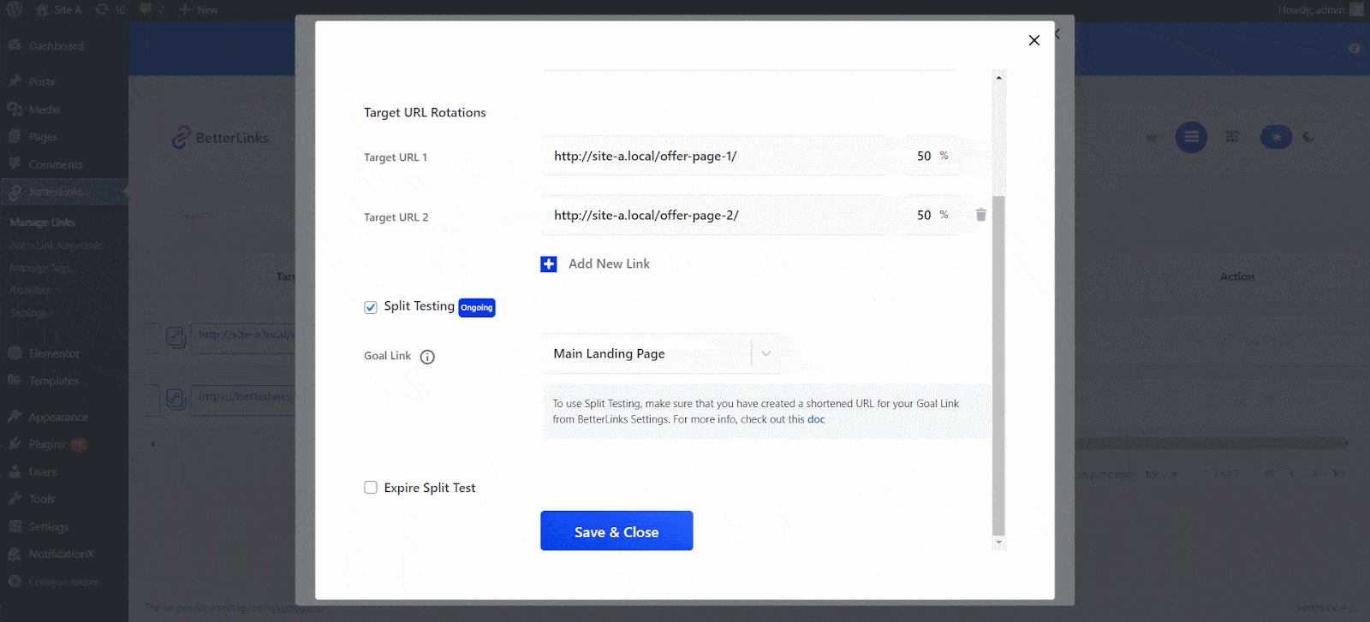The image size is (1370, 622).
Task: Click the light mode sun toggle
Action: click(x=1276, y=137)
